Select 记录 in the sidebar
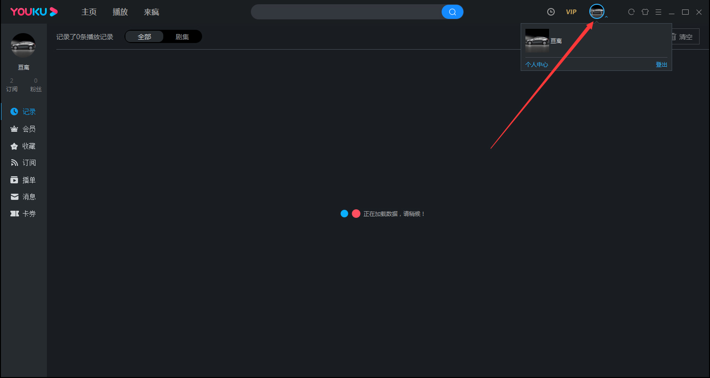The image size is (710, 378). pyautogui.click(x=24, y=112)
